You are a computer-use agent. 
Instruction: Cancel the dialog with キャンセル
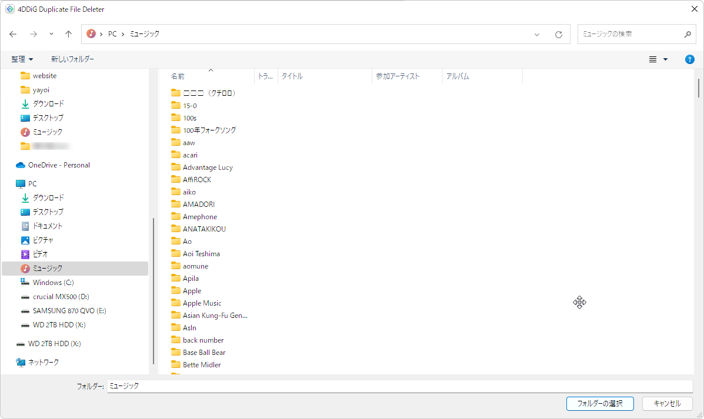tap(667, 404)
